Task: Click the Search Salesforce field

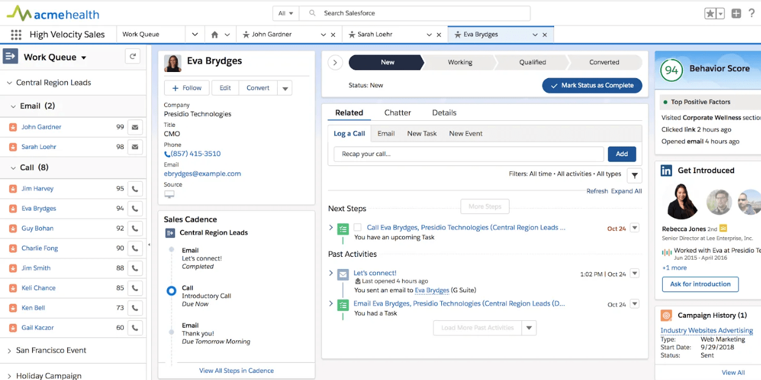Action: coord(415,13)
